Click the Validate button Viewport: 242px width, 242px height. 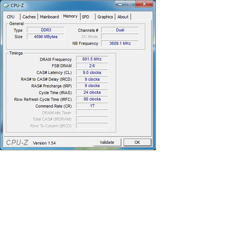click(x=107, y=142)
